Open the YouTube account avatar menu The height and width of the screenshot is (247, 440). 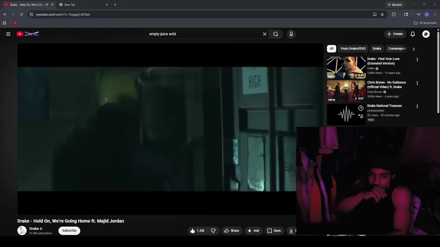pos(426,34)
